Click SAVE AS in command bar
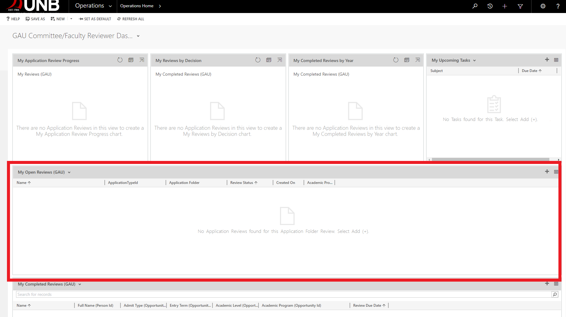The image size is (566, 317). coord(35,19)
